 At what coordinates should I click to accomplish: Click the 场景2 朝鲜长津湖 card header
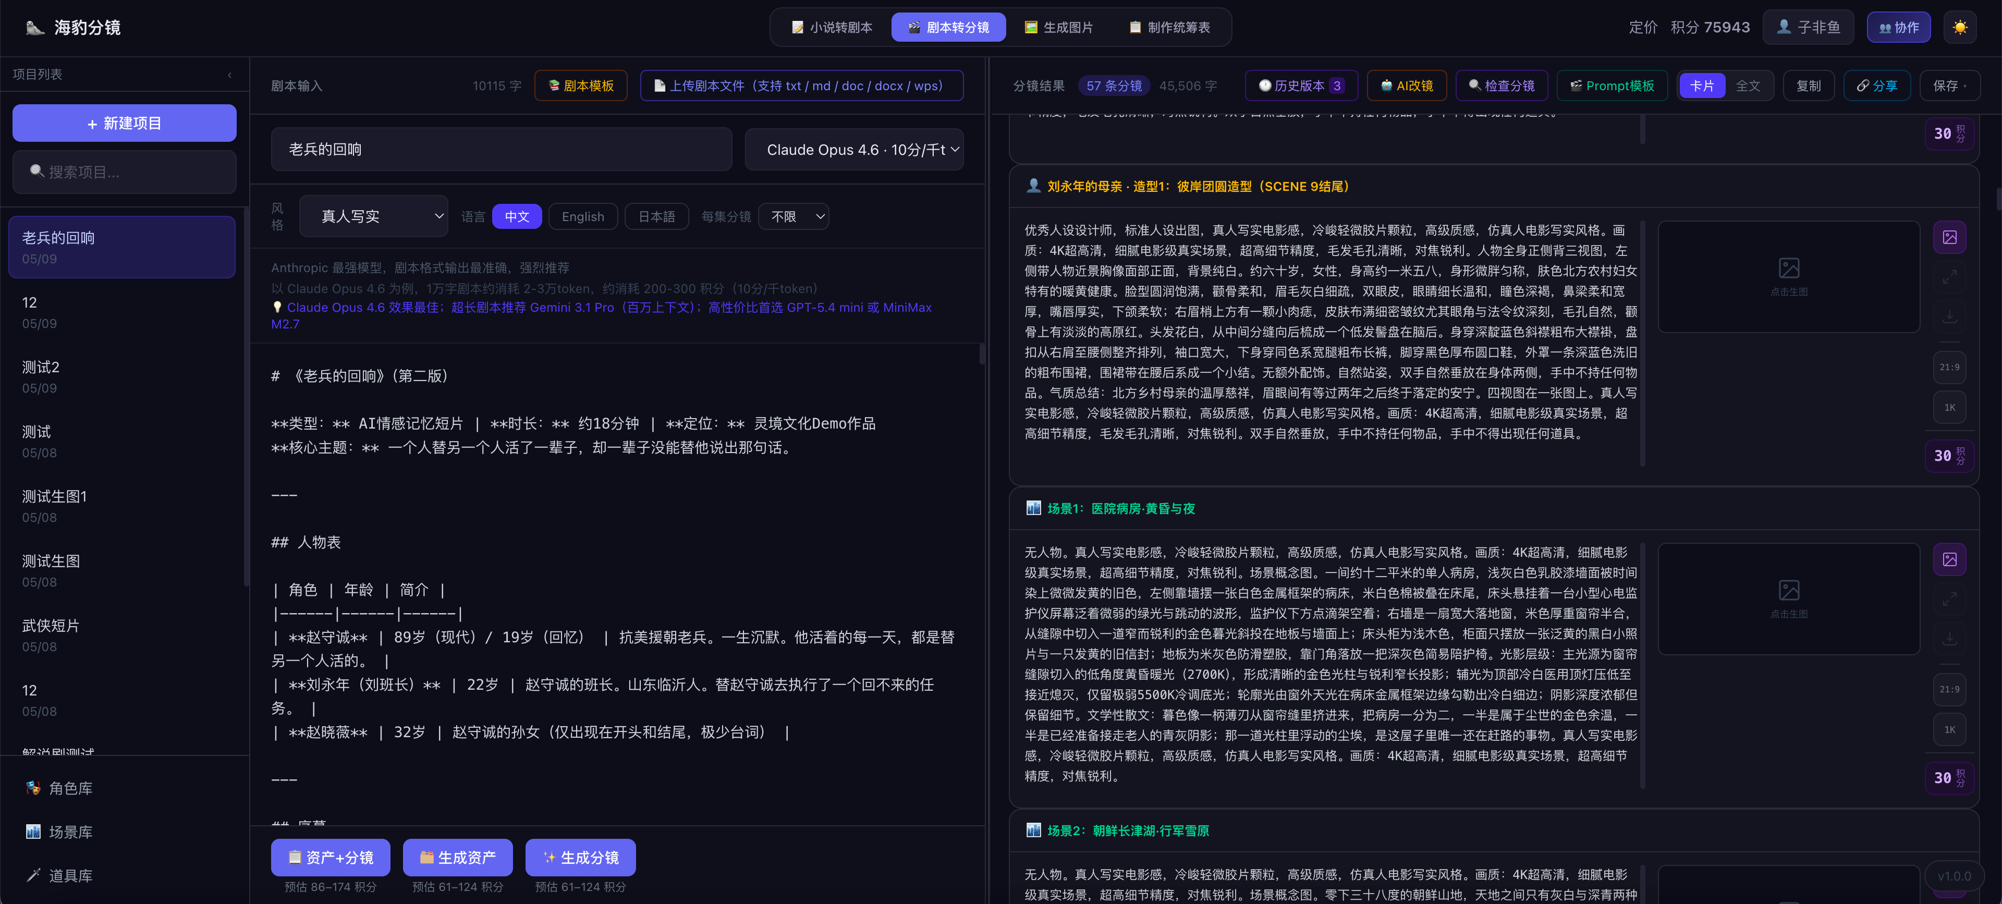[1494, 830]
